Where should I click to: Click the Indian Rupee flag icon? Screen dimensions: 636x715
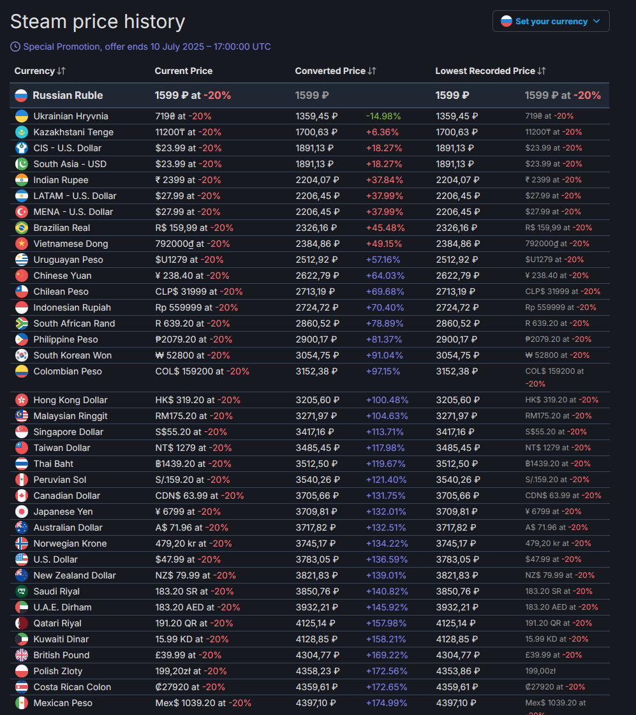pyautogui.click(x=22, y=180)
